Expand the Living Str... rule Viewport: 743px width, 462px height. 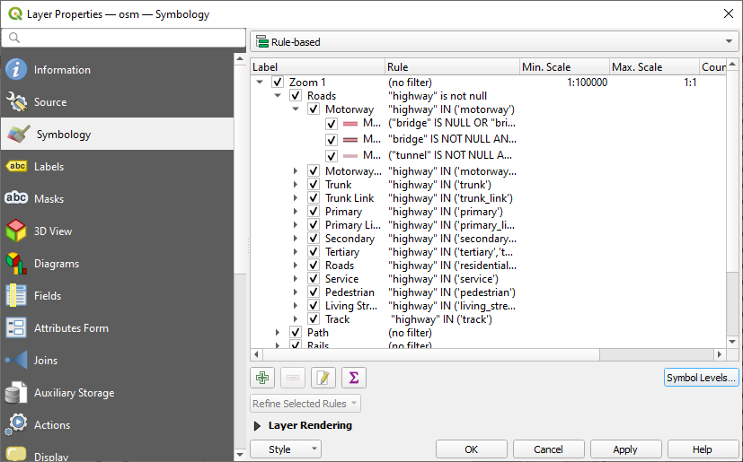point(296,306)
